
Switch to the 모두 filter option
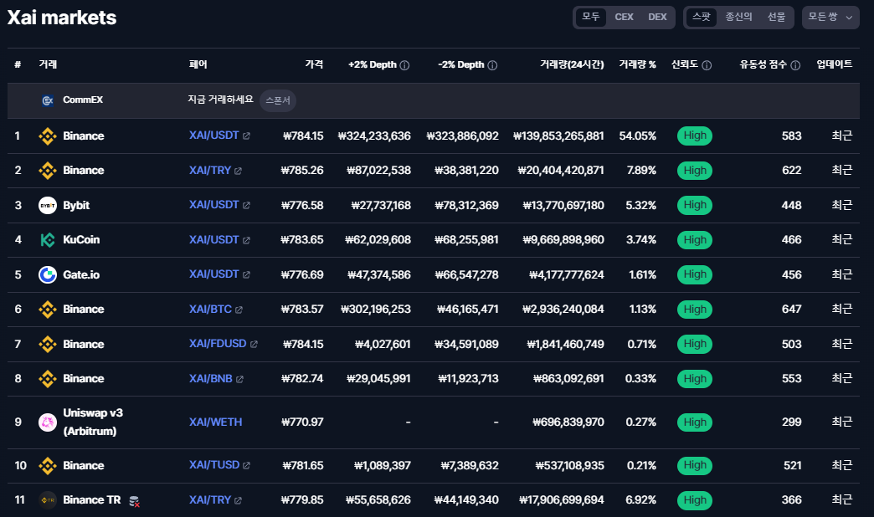591,17
